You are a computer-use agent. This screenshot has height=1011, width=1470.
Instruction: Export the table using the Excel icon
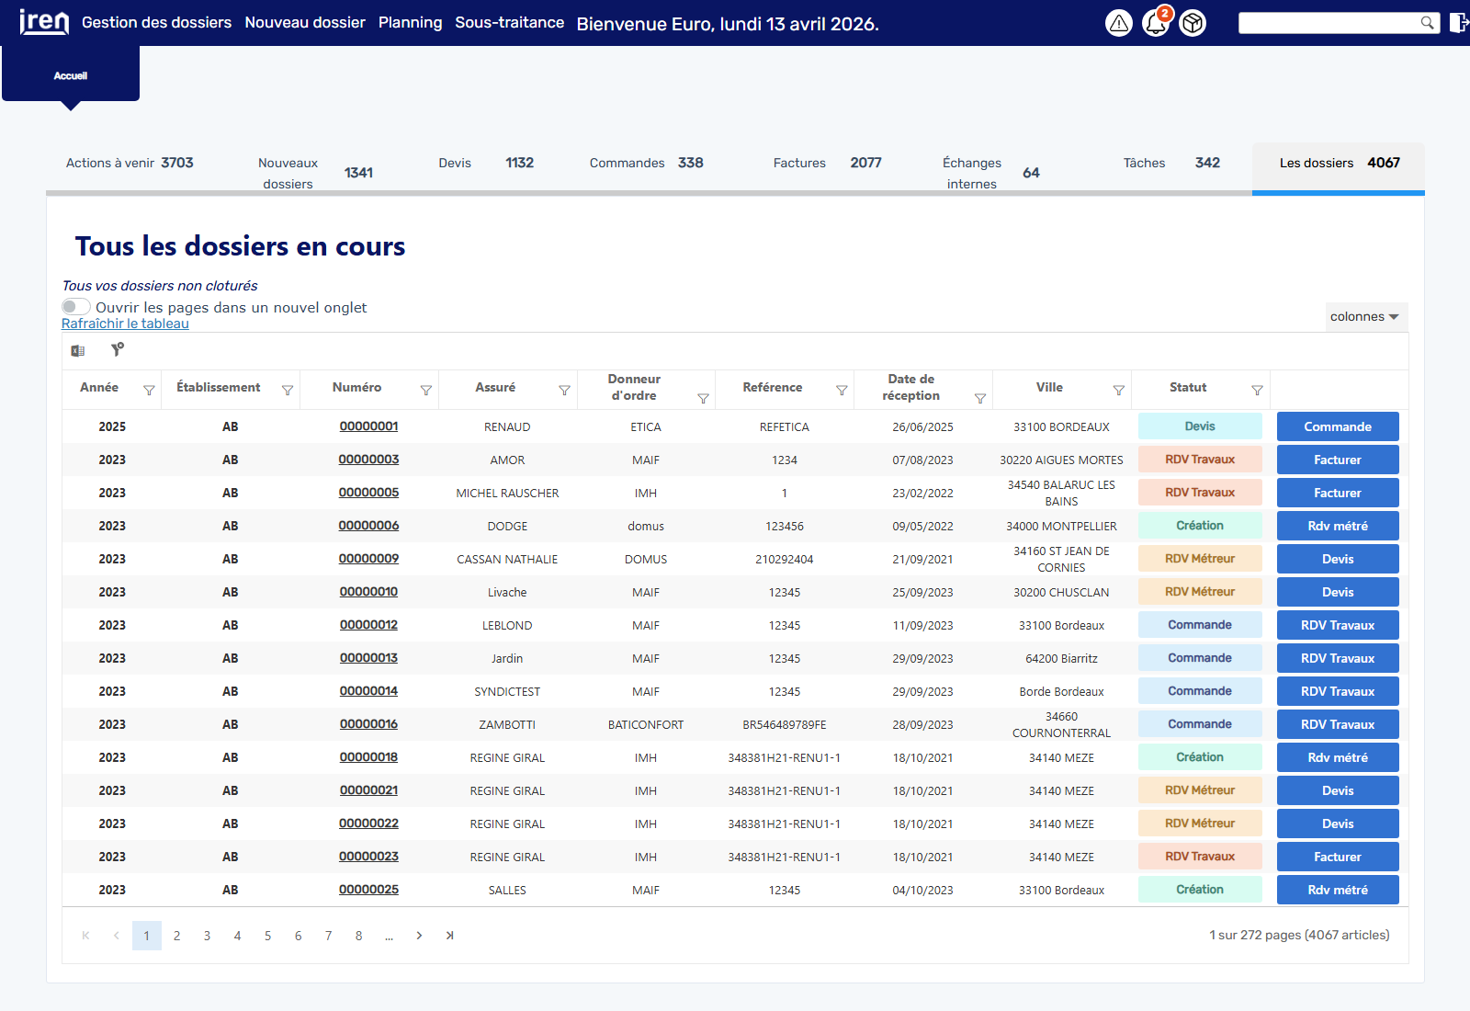coord(78,350)
